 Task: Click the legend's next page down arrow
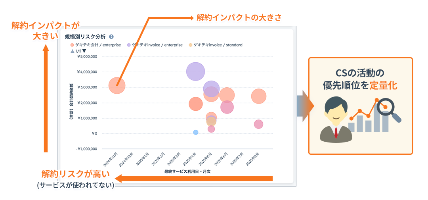tap(84, 51)
